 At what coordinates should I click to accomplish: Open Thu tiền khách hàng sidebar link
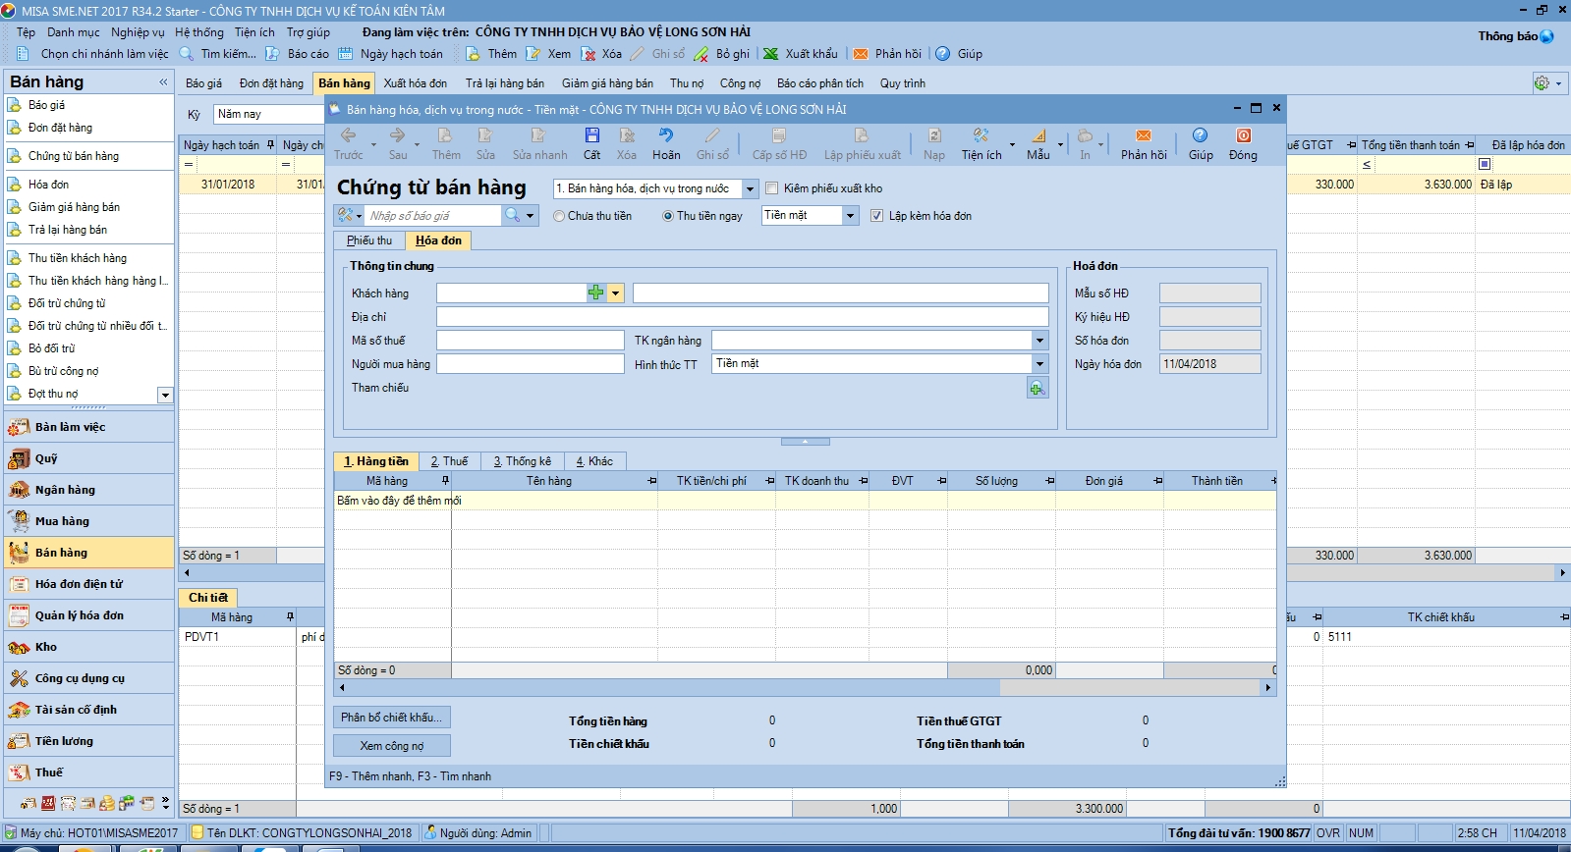pos(77,258)
